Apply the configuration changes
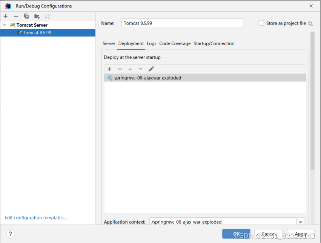Viewport: 321px width, 243px height. coord(301,234)
